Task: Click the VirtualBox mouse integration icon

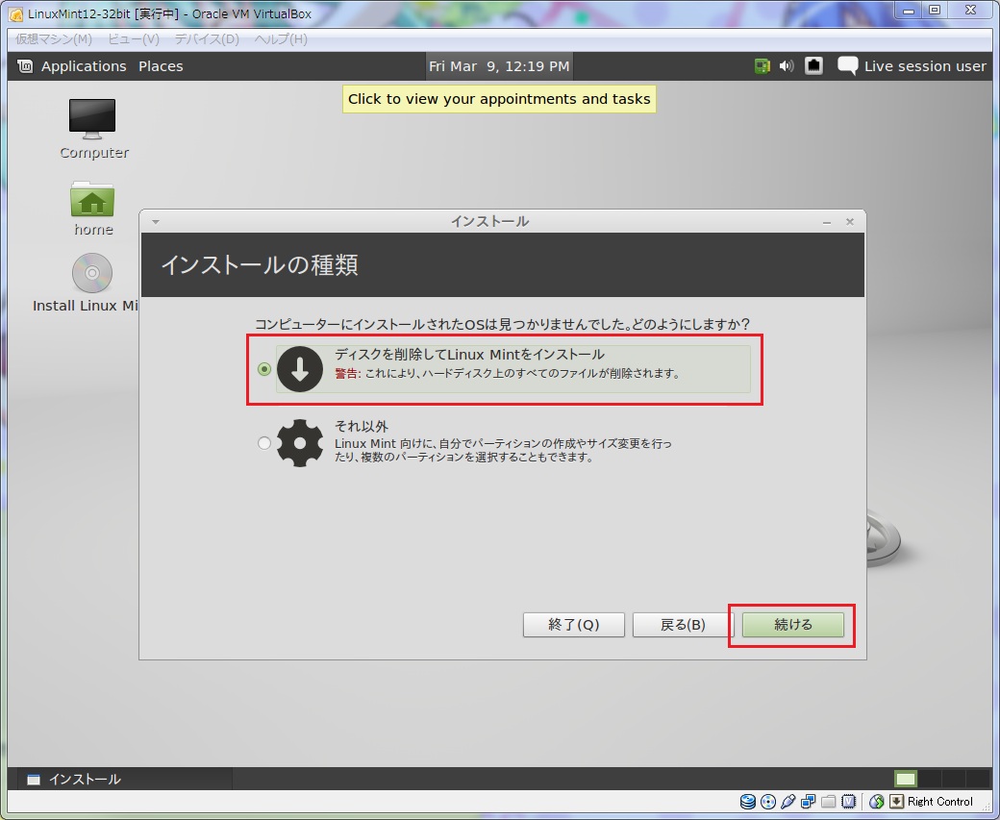Action: [x=876, y=802]
